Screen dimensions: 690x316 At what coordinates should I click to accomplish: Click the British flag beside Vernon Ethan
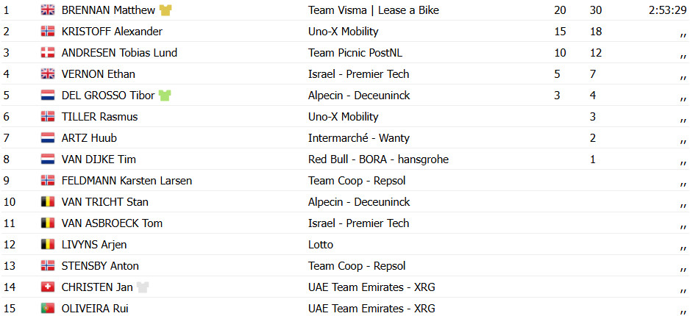pos(48,73)
